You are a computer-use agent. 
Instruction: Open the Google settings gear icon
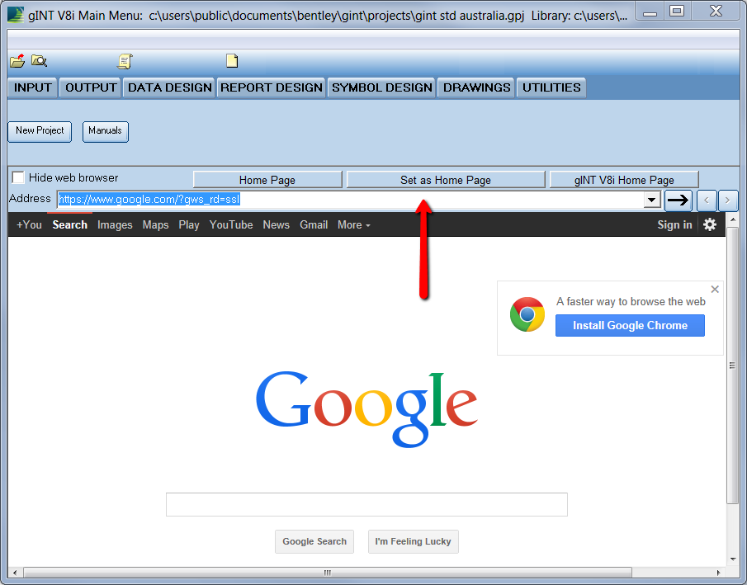click(x=710, y=224)
